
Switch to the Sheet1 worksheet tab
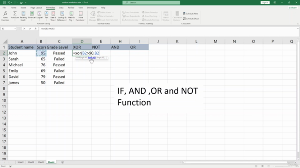(21, 162)
